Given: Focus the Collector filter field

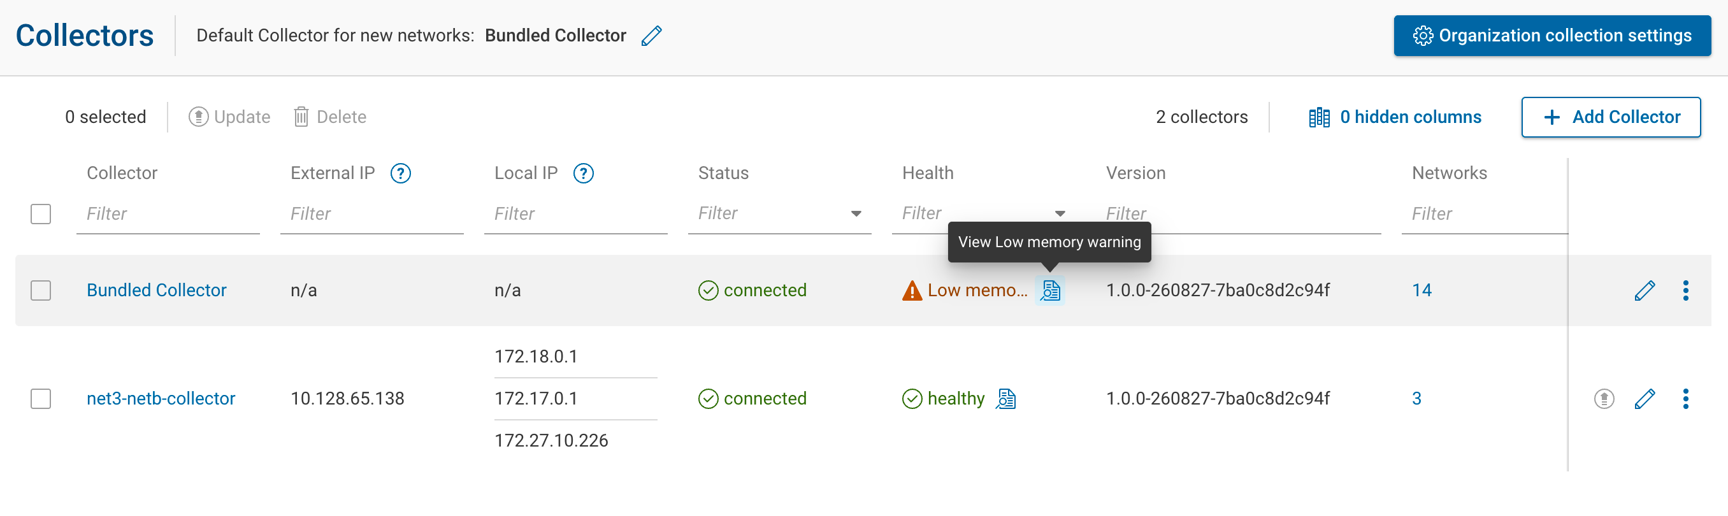Looking at the screenshot, I should coord(168,214).
